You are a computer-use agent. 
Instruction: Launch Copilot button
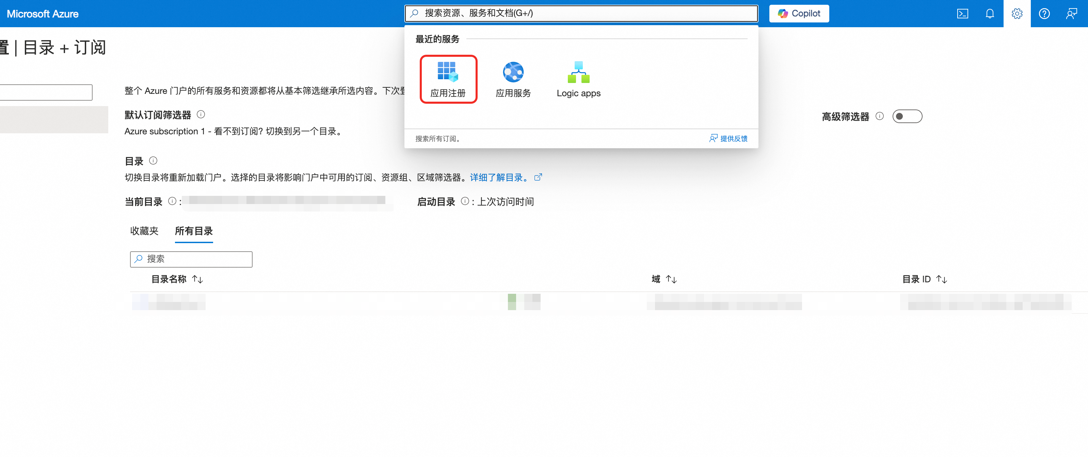(799, 14)
